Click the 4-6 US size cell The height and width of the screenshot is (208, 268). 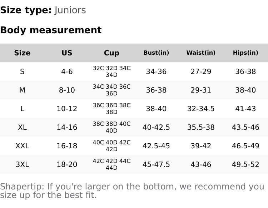click(x=67, y=71)
